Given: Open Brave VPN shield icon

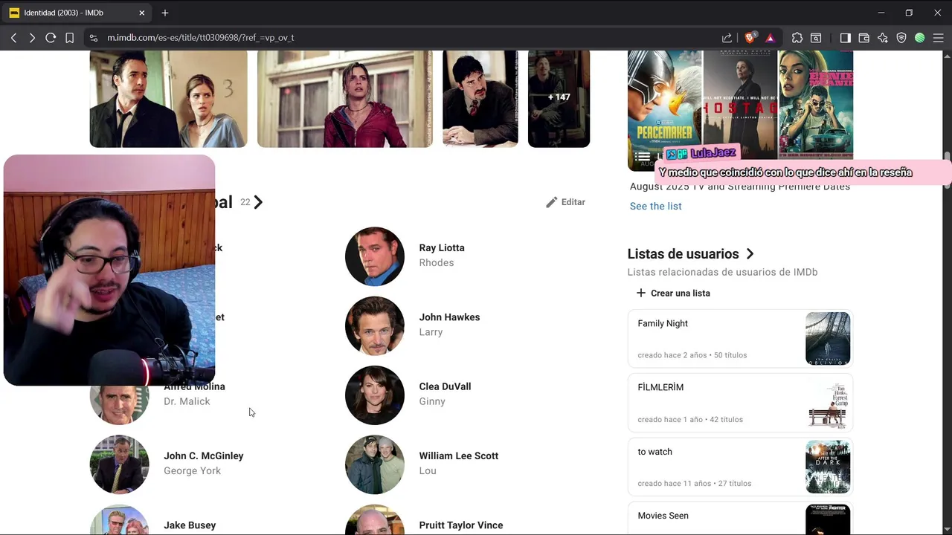Looking at the screenshot, I should point(901,38).
